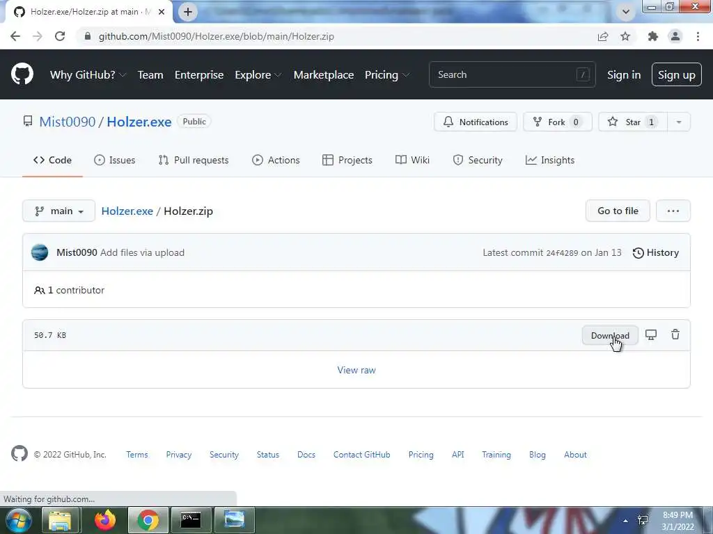Click the browser address bar URL
The width and height of the screenshot is (713, 534).
coord(217,36)
